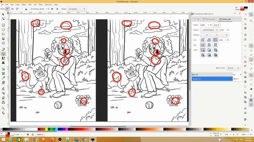Open the Extensions menu

(48, 5)
